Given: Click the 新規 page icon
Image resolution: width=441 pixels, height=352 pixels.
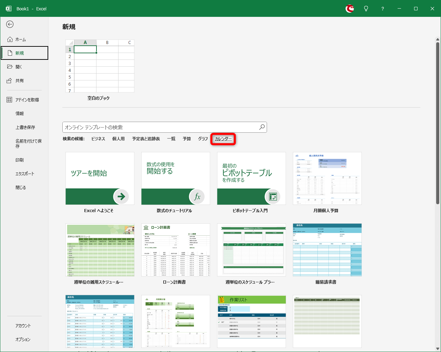Looking at the screenshot, I should click(10, 53).
